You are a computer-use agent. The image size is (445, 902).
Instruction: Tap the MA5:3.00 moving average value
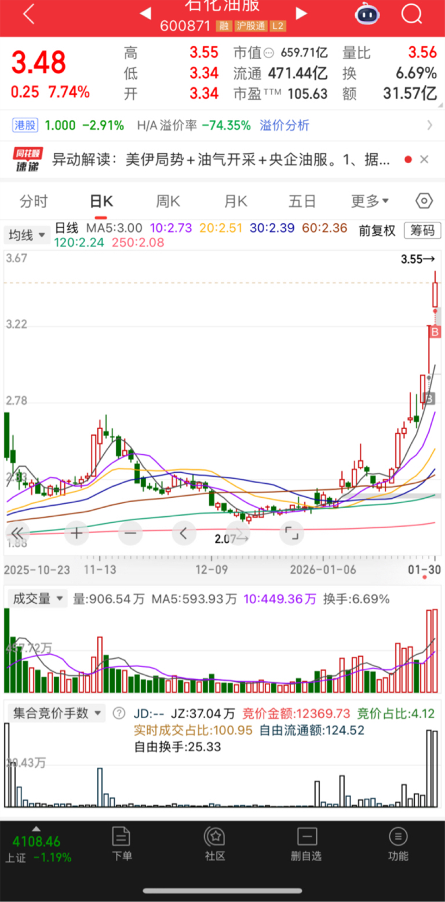click(x=115, y=228)
